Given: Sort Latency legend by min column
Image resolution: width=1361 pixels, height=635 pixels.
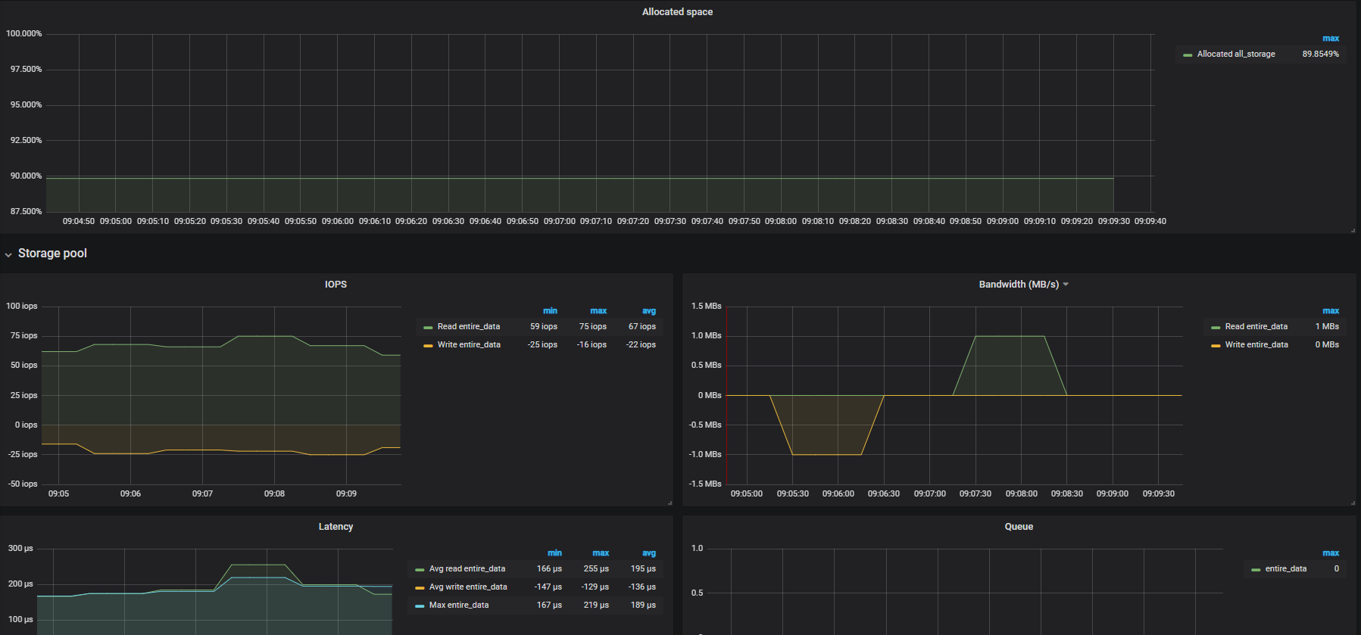Looking at the screenshot, I should [554, 553].
